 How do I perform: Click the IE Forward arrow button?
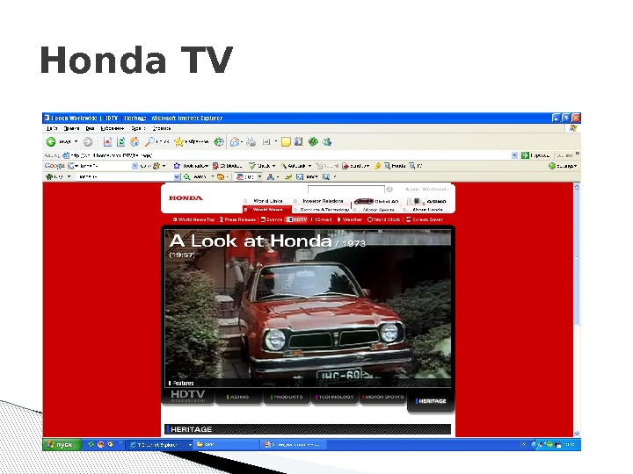coord(88,141)
